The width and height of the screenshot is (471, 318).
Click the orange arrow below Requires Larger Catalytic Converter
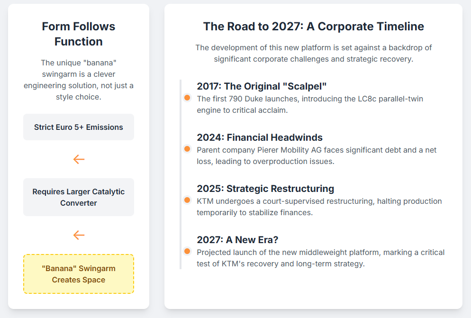(79, 235)
